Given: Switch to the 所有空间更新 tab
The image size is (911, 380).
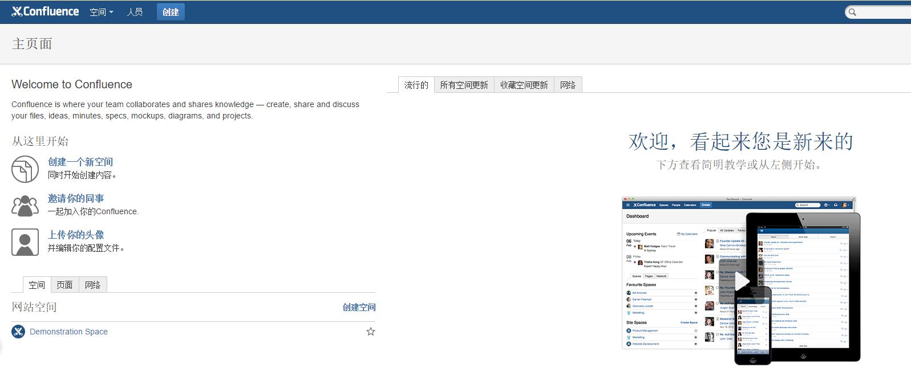Looking at the screenshot, I should (x=464, y=85).
